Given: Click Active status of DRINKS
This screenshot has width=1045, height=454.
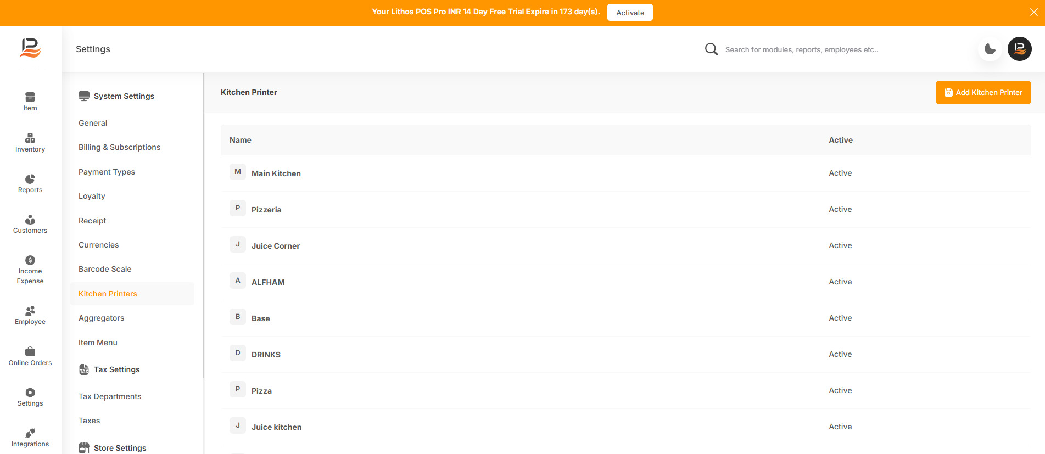Looking at the screenshot, I should click(x=840, y=354).
